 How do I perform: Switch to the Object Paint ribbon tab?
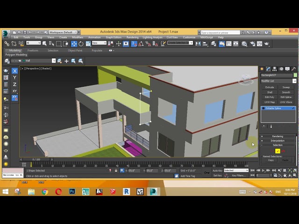pos(75,50)
